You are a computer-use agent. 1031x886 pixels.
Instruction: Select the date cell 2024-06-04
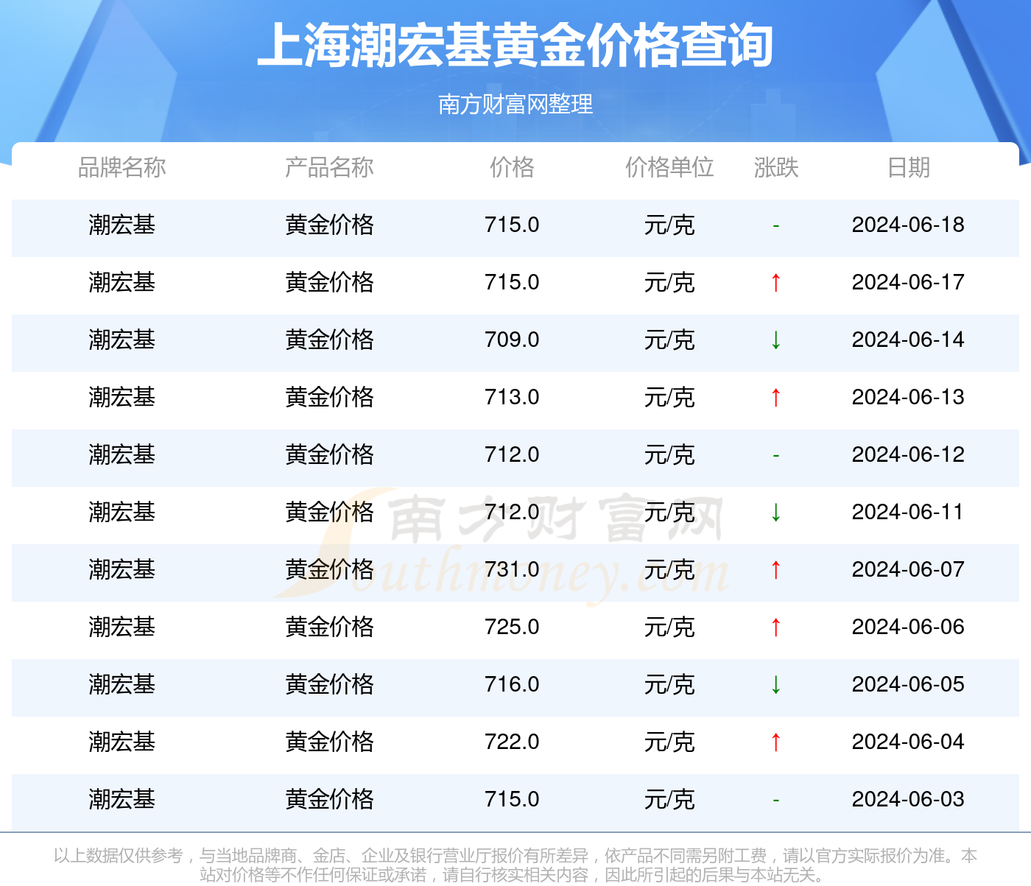(x=908, y=742)
